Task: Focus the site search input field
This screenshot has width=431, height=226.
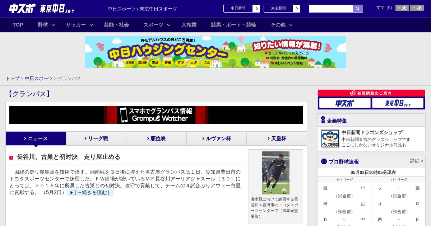Action: coord(331,9)
